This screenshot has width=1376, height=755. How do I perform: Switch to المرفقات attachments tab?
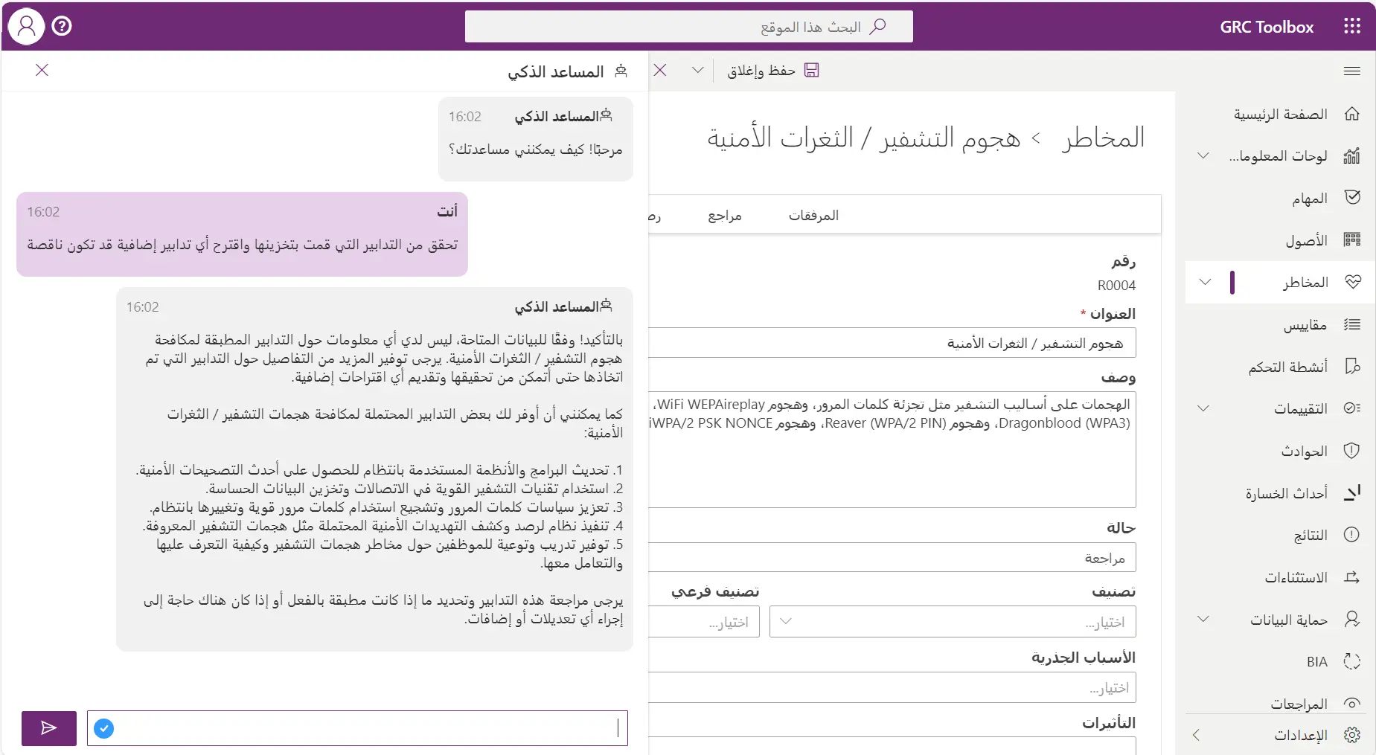tap(813, 216)
